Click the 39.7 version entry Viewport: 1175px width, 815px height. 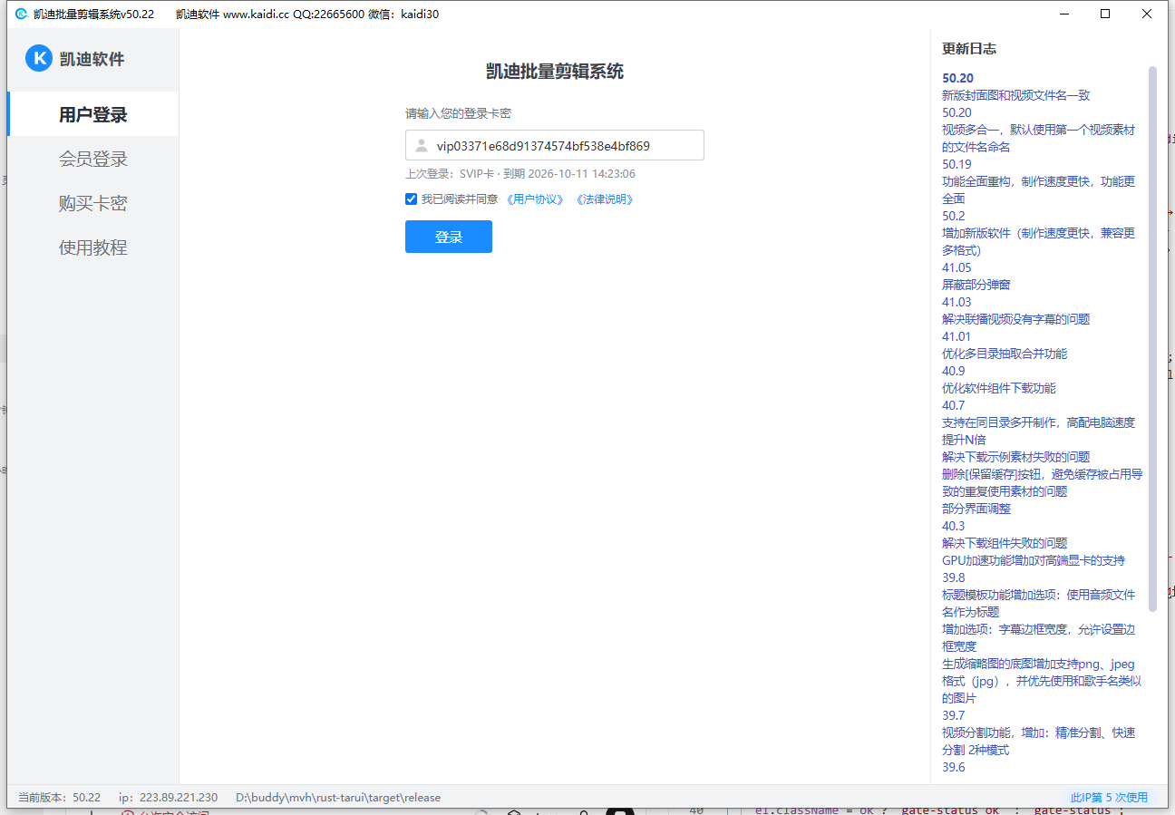(954, 715)
